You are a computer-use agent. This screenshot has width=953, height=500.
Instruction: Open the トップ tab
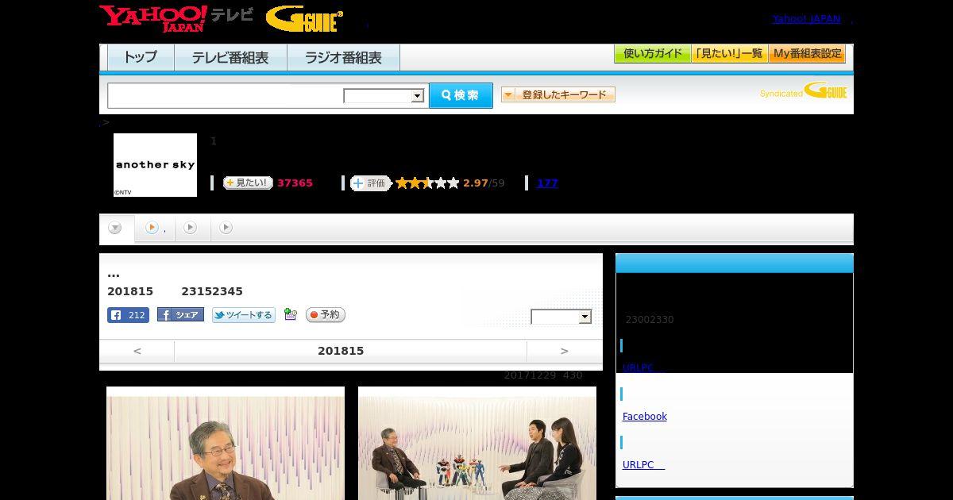click(x=141, y=57)
